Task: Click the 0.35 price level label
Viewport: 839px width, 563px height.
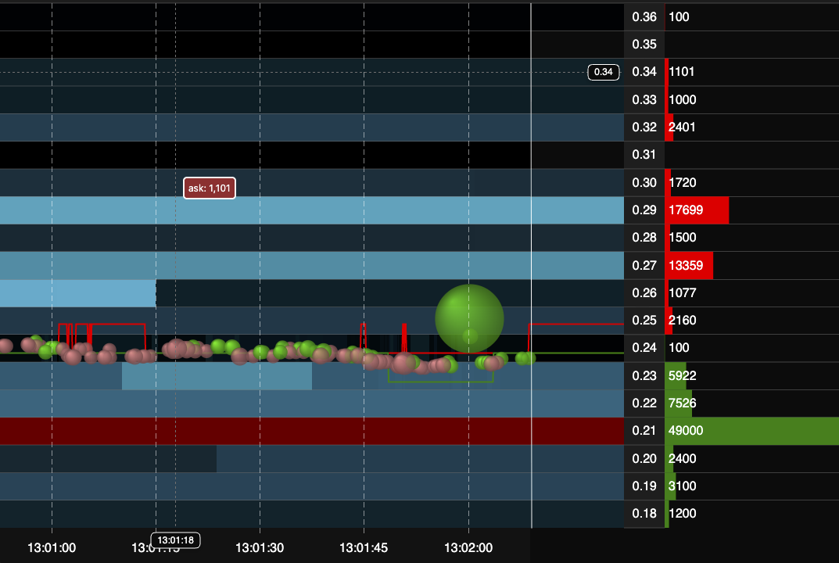Action: tap(644, 44)
